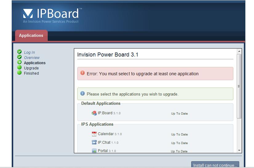This screenshot has width=254, height=168.
Task: Click Up To Date status for Calendar
Action: click(x=179, y=135)
